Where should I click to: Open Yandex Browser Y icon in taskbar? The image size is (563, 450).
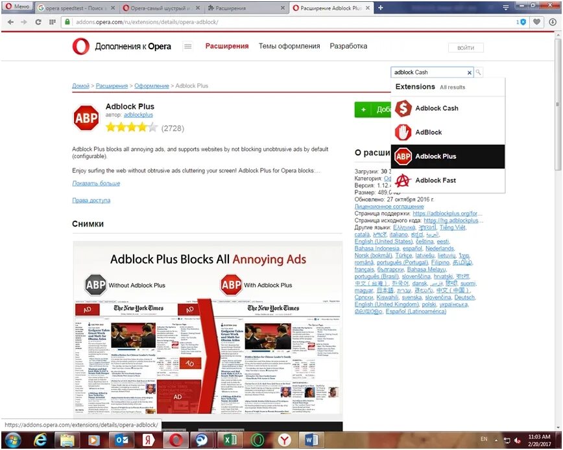(x=284, y=440)
